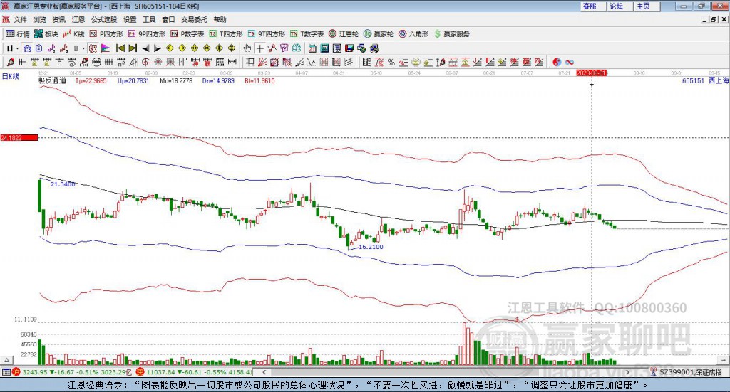Open the T数字表 tool
The width and height of the screenshot is (730, 392).
(x=307, y=34)
